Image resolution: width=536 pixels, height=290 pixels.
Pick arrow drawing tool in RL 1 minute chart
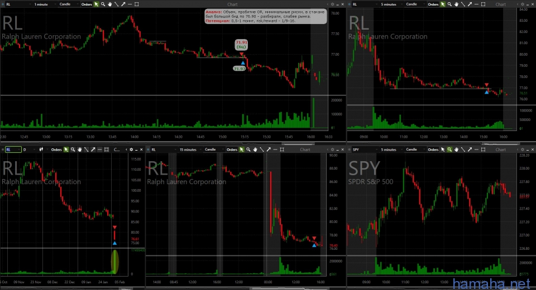[123, 4]
